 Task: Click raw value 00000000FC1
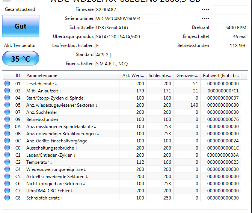pos(223,91)
